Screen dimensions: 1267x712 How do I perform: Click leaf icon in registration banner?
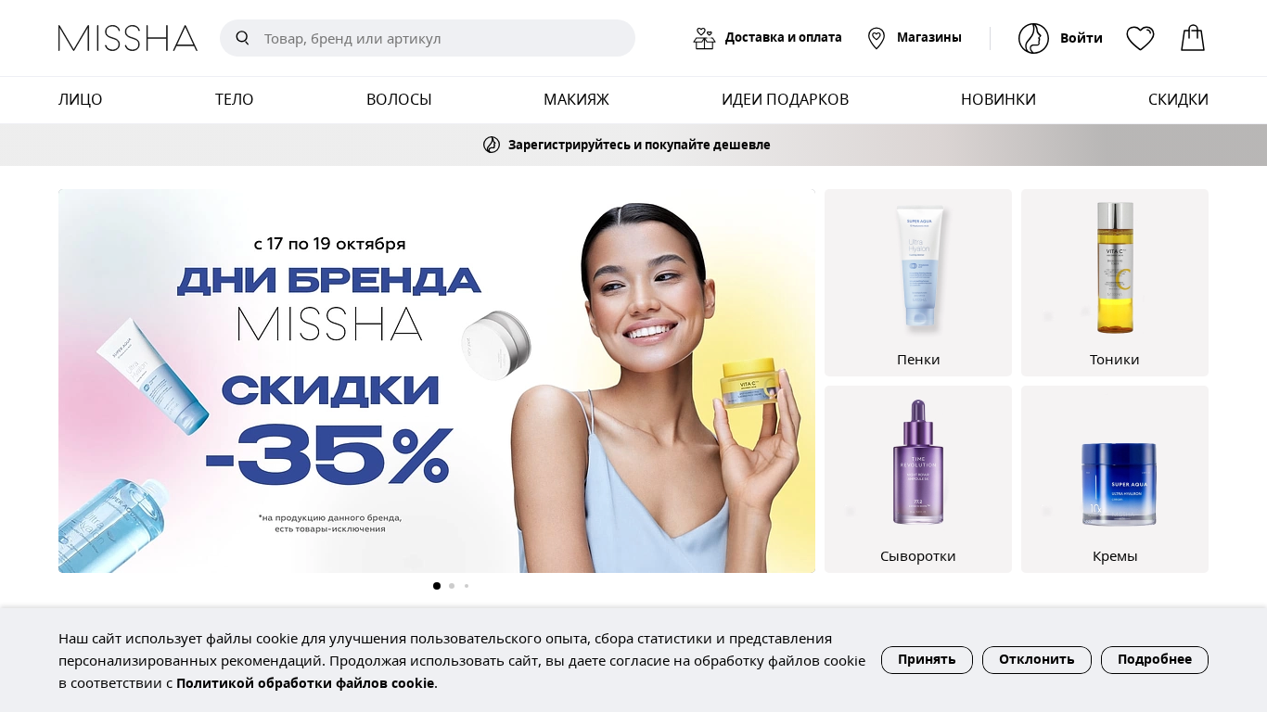click(x=492, y=145)
